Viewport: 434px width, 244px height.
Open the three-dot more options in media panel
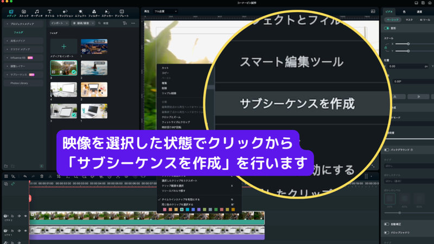coord(133,23)
